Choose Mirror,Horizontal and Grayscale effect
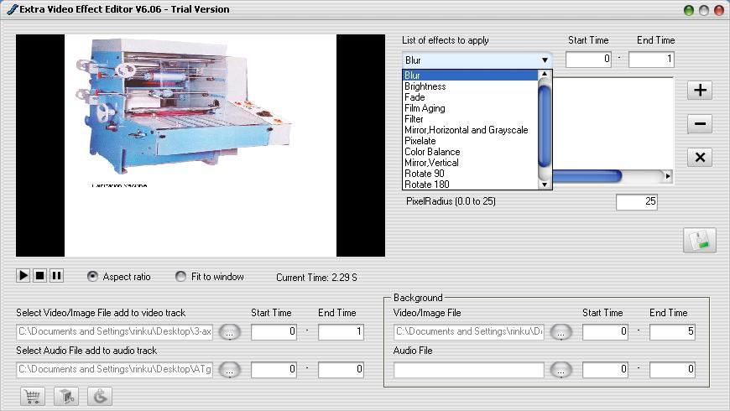Screen dimensions: 730x411 pyautogui.click(x=470, y=130)
